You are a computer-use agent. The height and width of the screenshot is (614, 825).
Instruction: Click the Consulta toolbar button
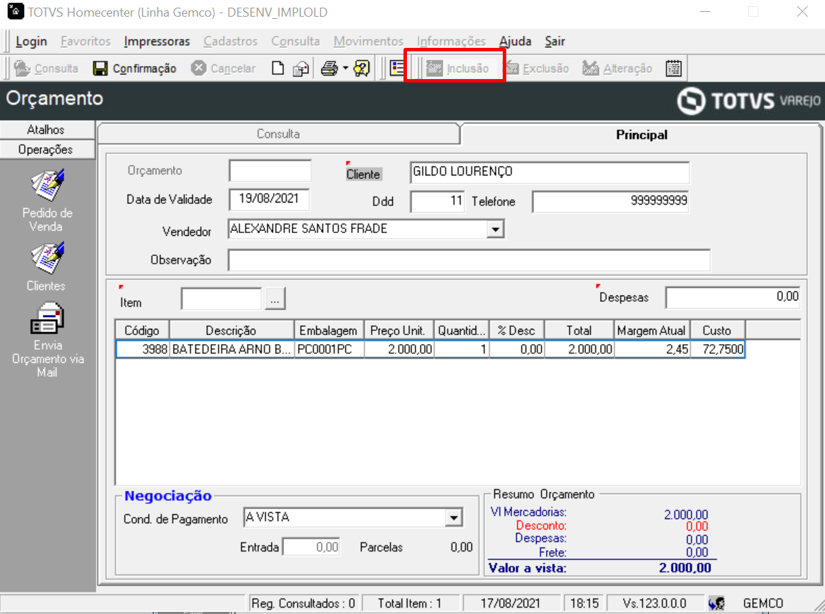46,69
